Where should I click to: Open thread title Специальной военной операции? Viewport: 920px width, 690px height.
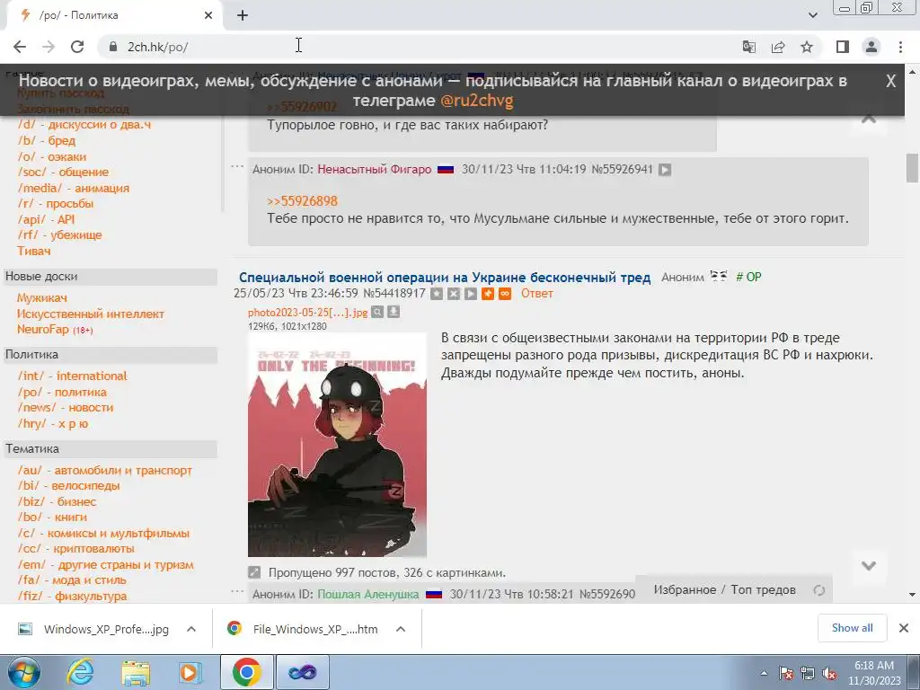pos(444,278)
